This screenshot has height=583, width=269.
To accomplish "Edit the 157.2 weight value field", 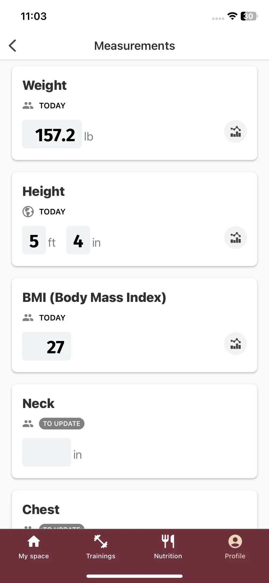I will tap(52, 134).
